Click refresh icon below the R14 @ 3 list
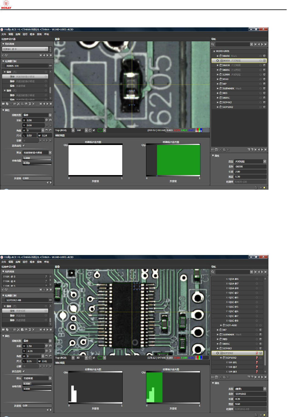Screen dimensions: 290x417 [x=3, y=55]
